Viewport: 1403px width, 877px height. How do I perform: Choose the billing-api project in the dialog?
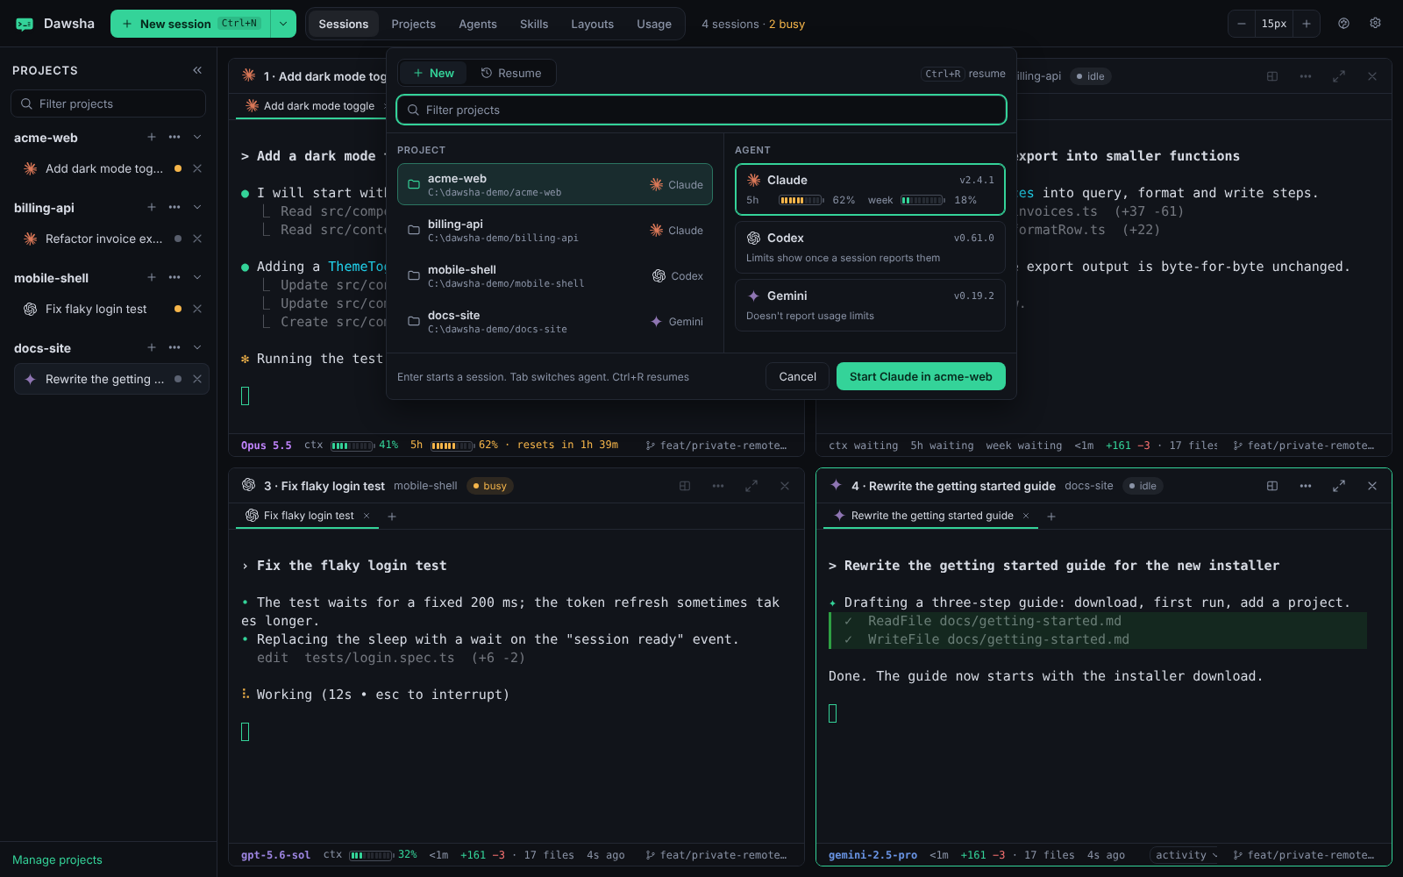[x=555, y=230]
